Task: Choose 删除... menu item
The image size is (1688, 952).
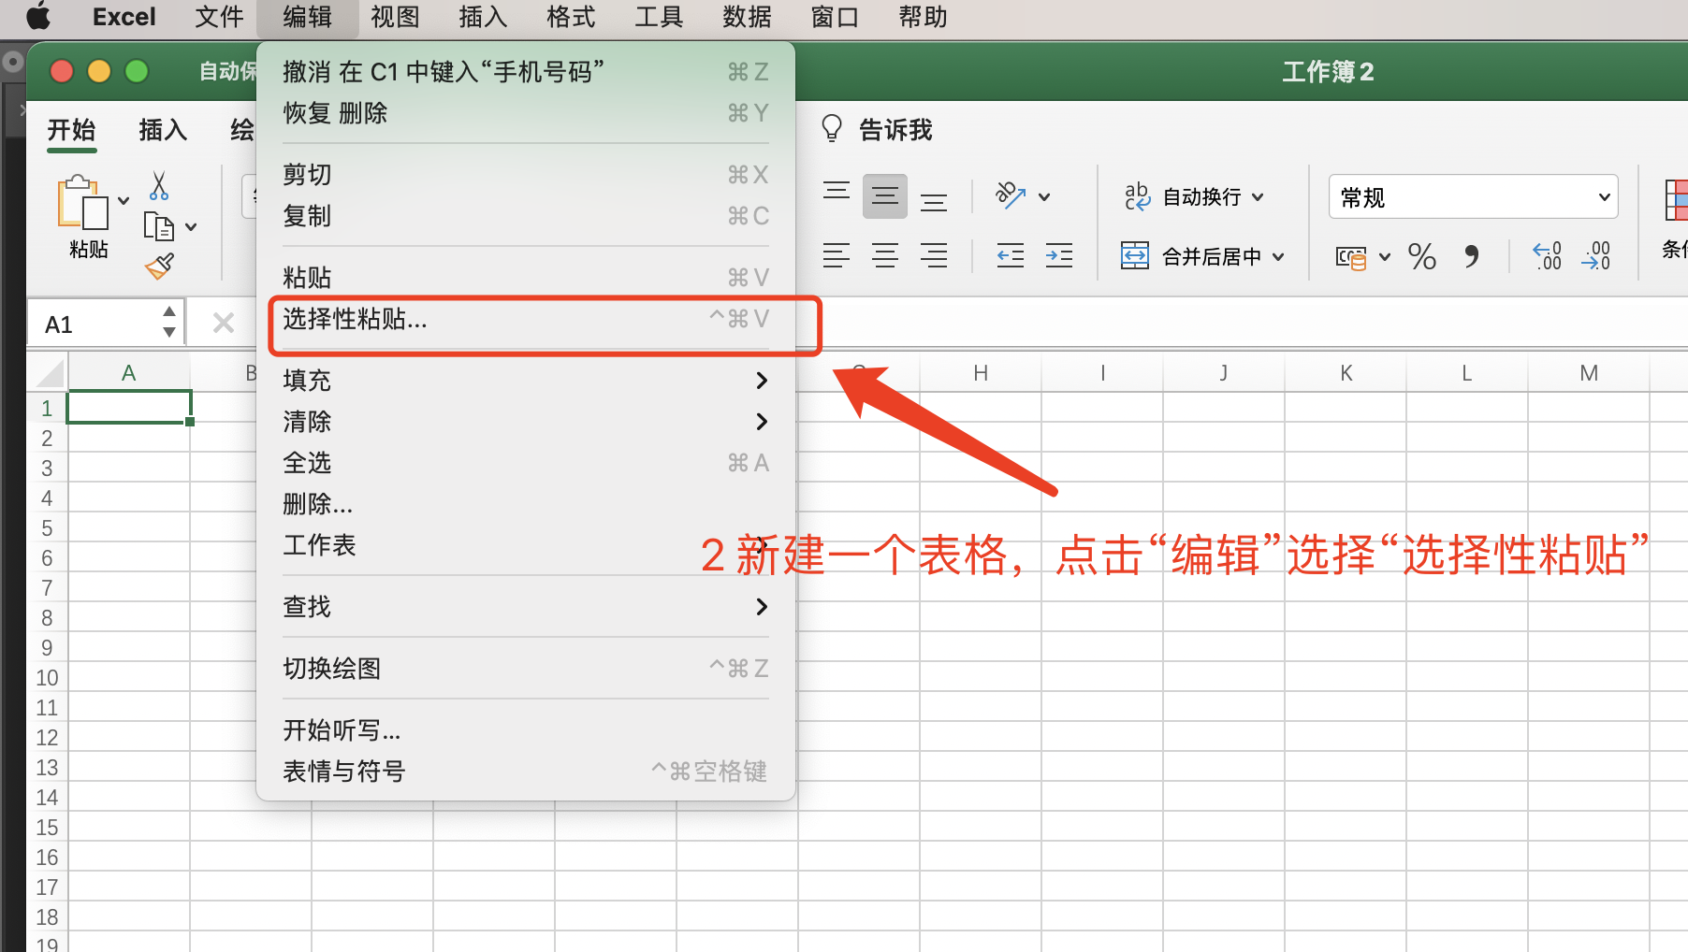Action: coord(526,504)
